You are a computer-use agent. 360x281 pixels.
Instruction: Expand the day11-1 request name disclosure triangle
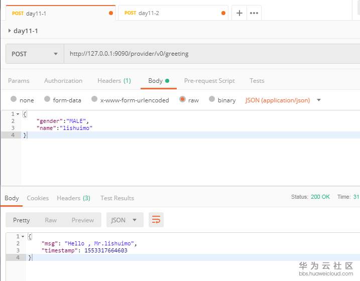click(10, 31)
